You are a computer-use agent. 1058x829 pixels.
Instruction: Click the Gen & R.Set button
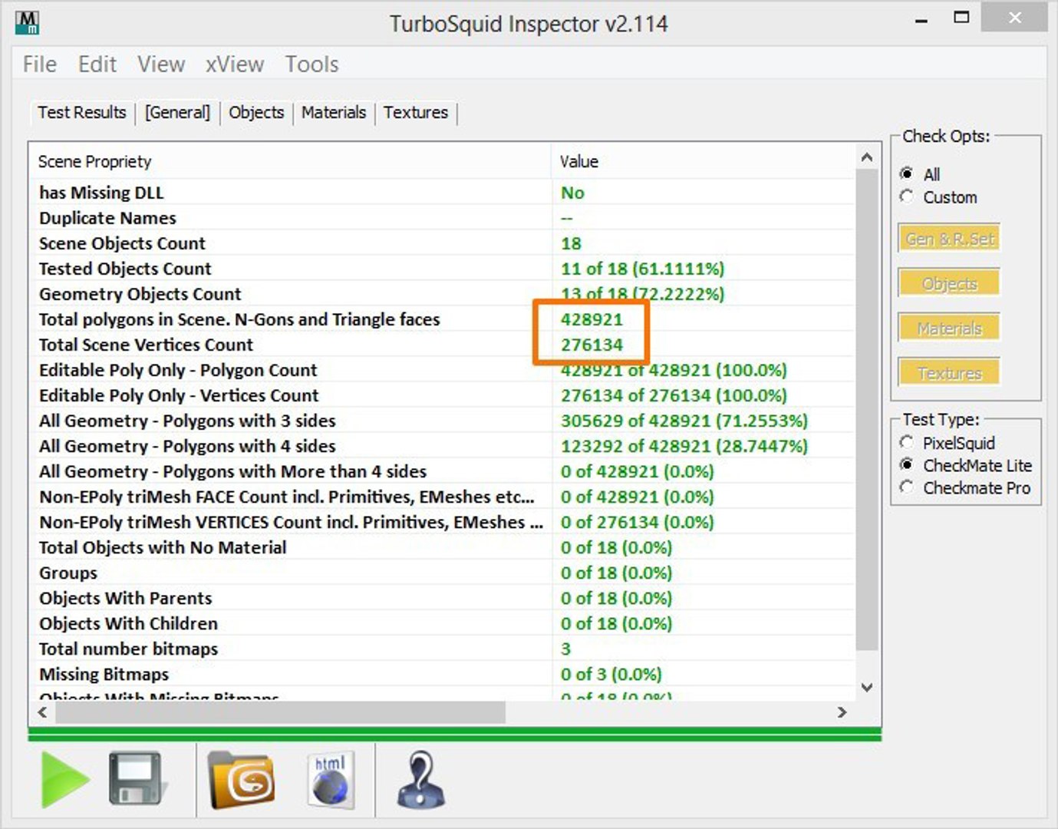tap(949, 239)
